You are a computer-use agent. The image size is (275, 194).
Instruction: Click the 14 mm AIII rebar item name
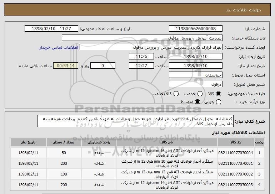(x=167, y=185)
